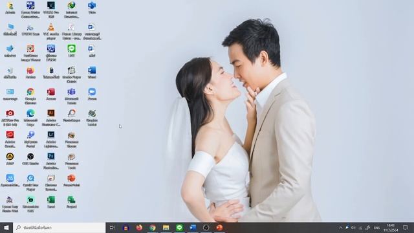Select Microsoft Project desktop icon
The width and height of the screenshot is (414, 233).
coord(71,203)
